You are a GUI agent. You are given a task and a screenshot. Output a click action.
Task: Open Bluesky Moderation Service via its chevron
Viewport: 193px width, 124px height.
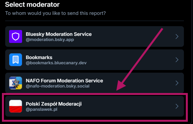tap(177, 36)
